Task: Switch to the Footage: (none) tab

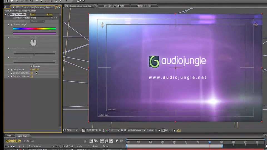Action: click(144, 6)
